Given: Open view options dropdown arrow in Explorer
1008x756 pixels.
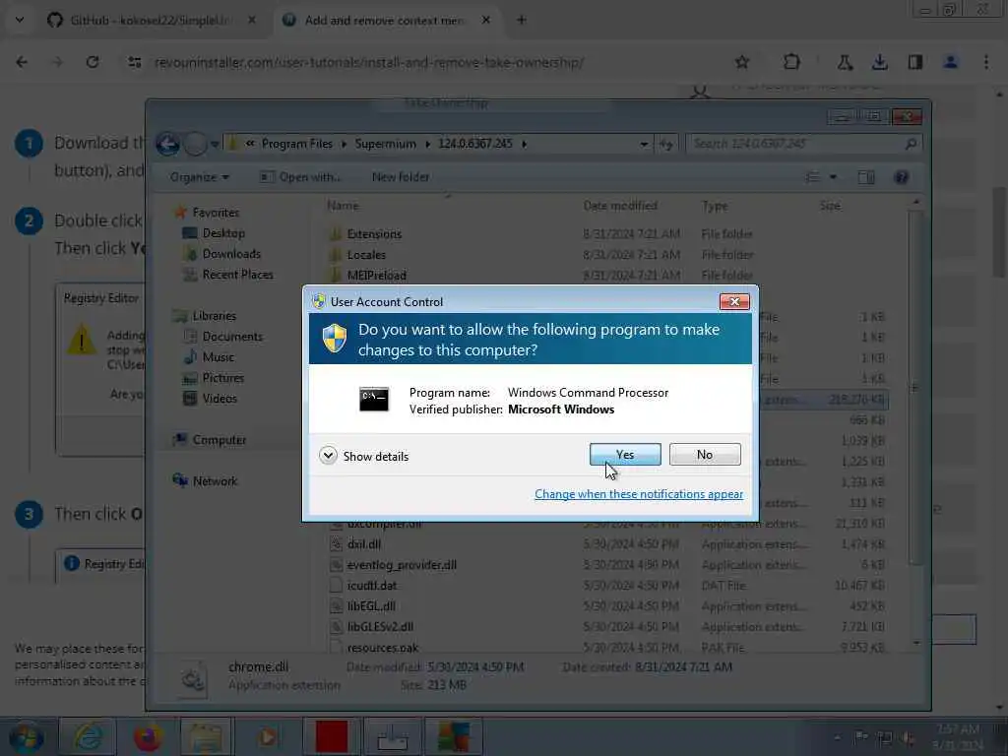Looking at the screenshot, I should [x=833, y=177].
